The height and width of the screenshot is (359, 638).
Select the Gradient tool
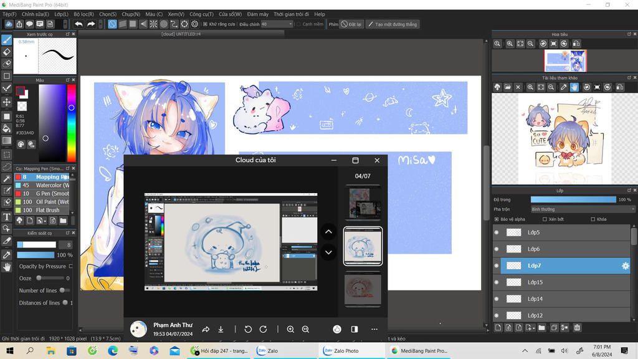pyautogui.click(x=6, y=141)
